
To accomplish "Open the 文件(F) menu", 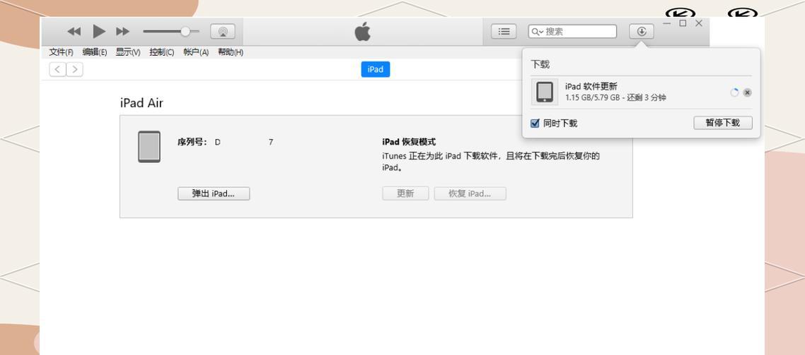I will point(61,52).
